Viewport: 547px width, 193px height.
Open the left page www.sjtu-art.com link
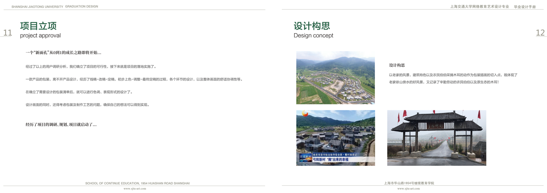click(x=135, y=189)
